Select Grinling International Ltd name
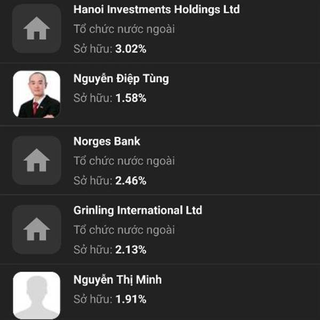Image resolution: width=320 pixels, height=320 pixels. pyautogui.click(x=138, y=211)
